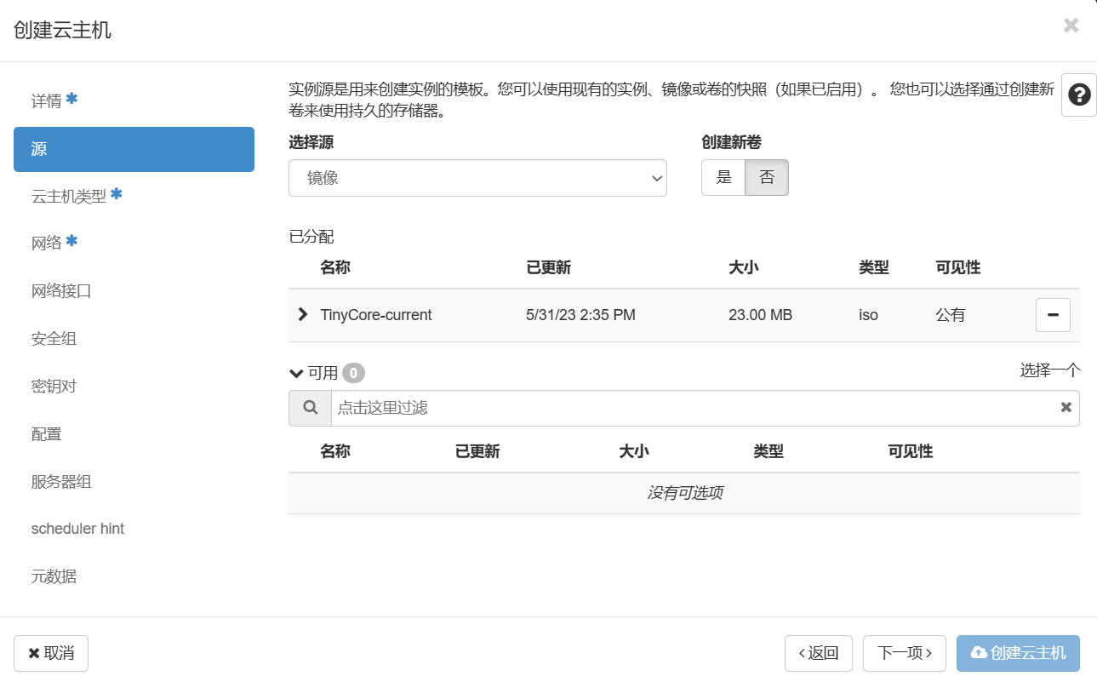Click the 已分配 table's 大小 header
Image resolution: width=1097 pixels, height=682 pixels.
coord(744,267)
